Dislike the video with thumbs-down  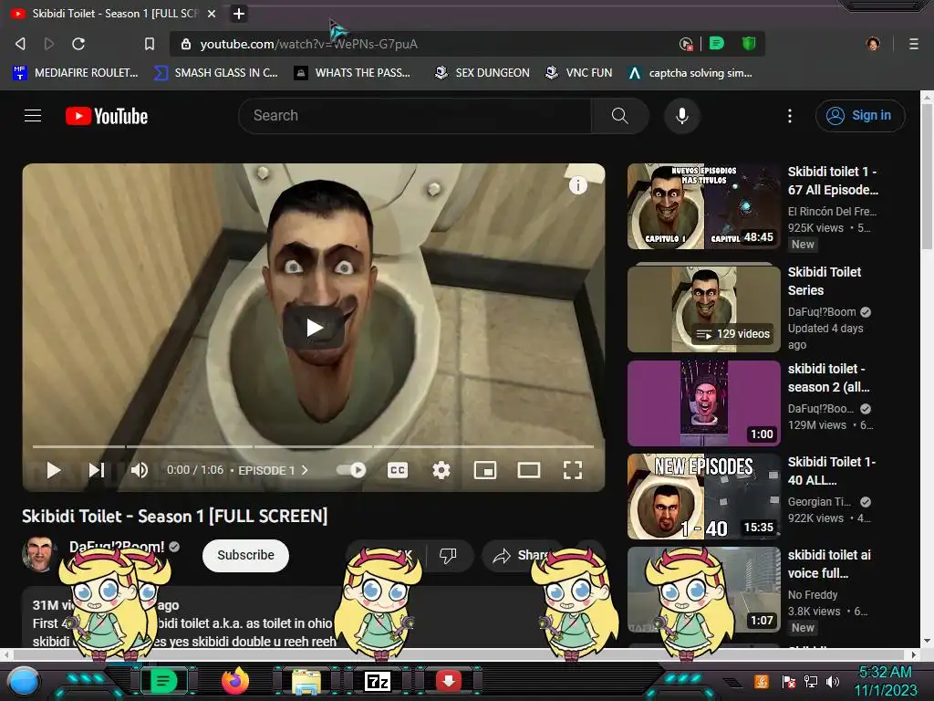[449, 556]
